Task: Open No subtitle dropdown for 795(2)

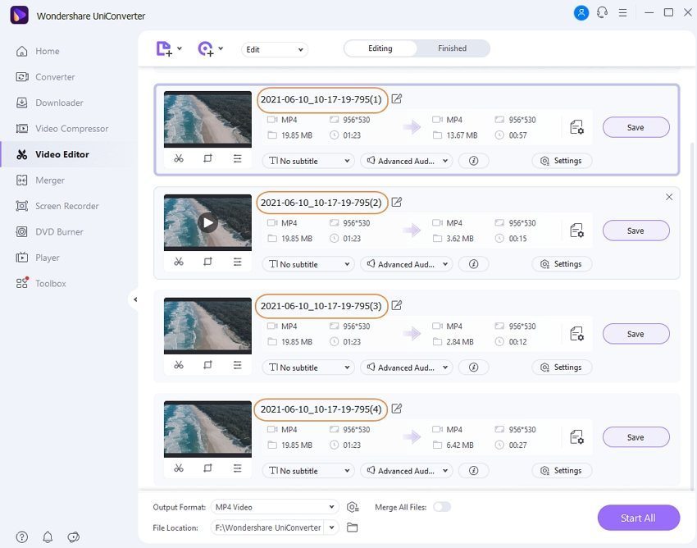Action: (308, 264)
